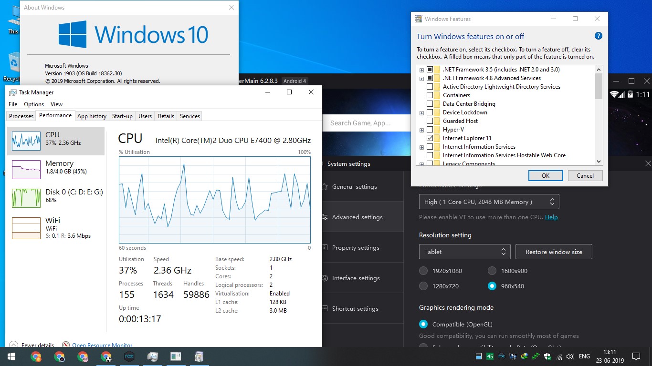Open Resource Monitor link
This screenshot has width=652, height=366.
[102, 345]
